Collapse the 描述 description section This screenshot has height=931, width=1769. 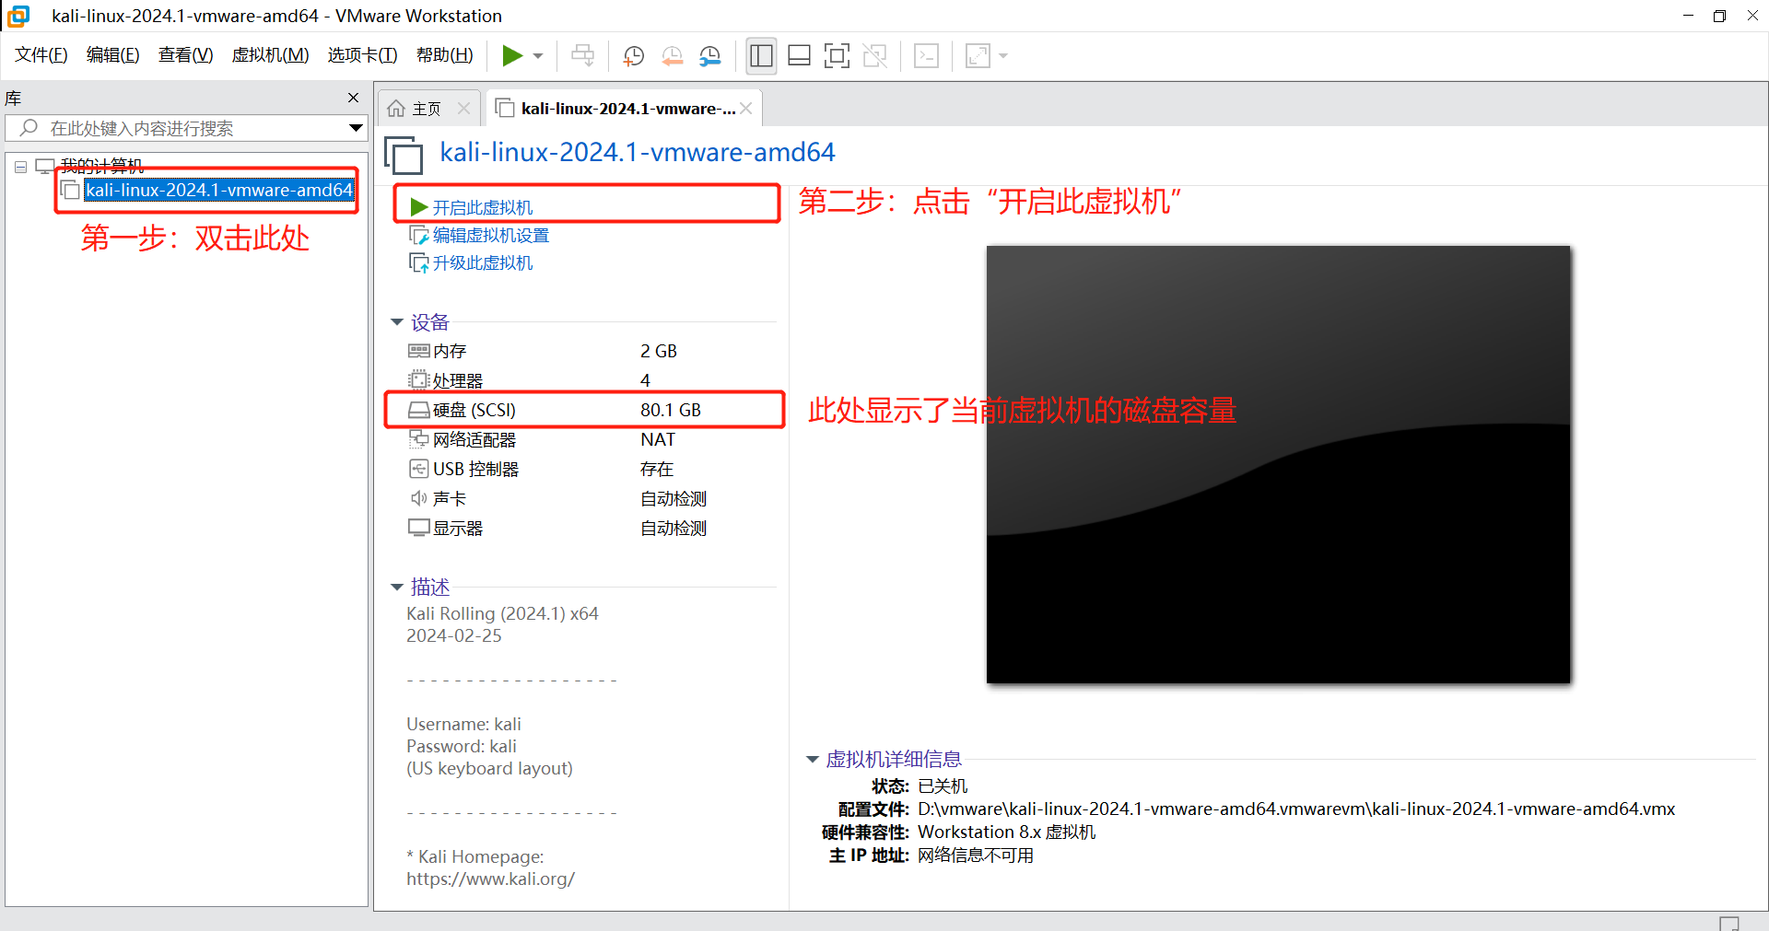(397, 588)
